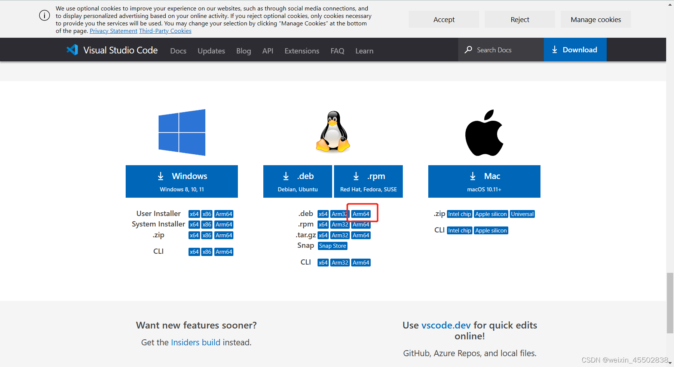Open the vscode.dev link
The image size is (674, 367).
tap(446, 325)
